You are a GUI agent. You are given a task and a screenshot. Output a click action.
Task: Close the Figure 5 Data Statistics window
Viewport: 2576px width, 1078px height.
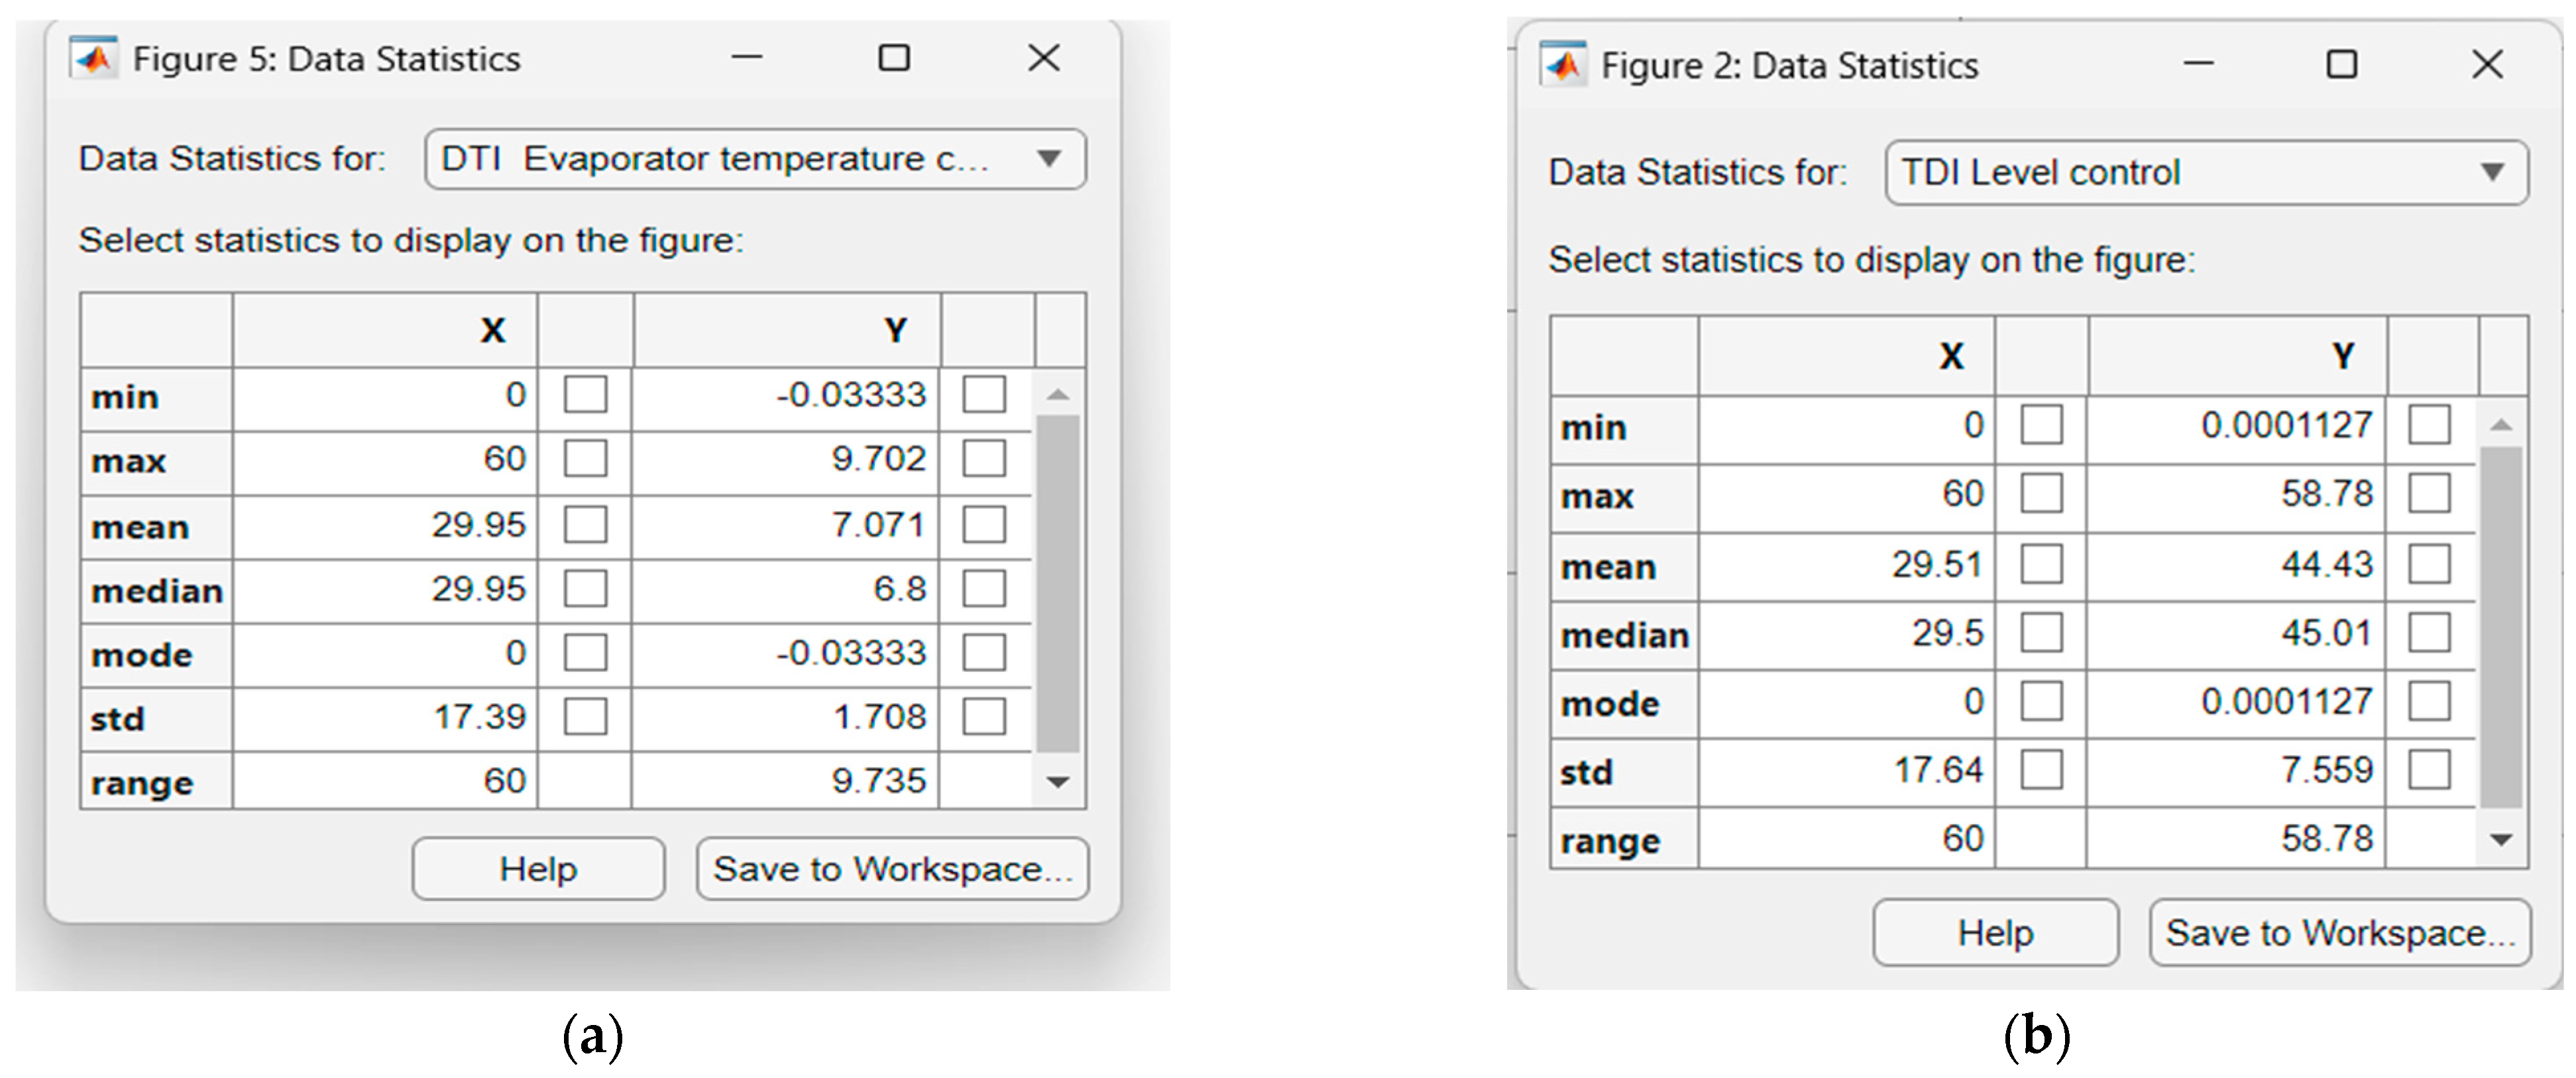click(1043, 58)
